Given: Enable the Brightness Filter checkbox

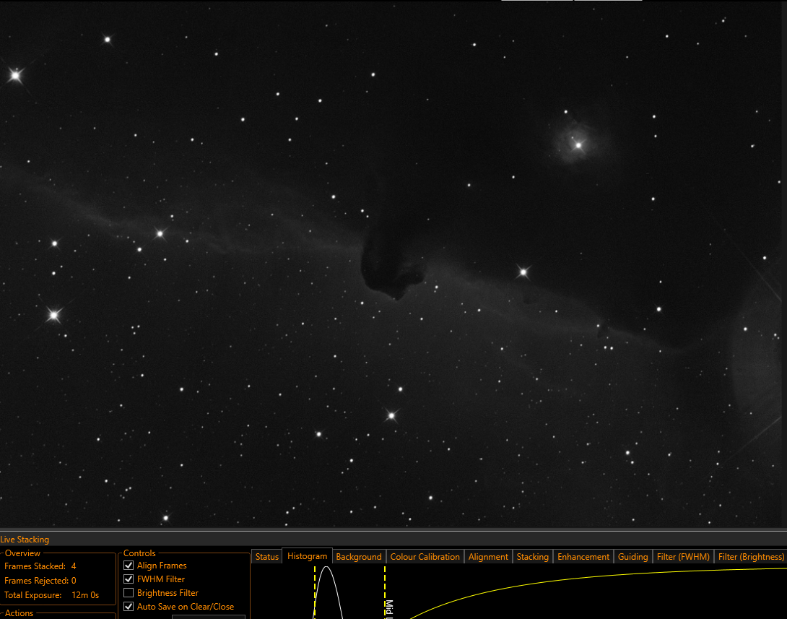Looking at the screenshot, I should coord(129,593).
